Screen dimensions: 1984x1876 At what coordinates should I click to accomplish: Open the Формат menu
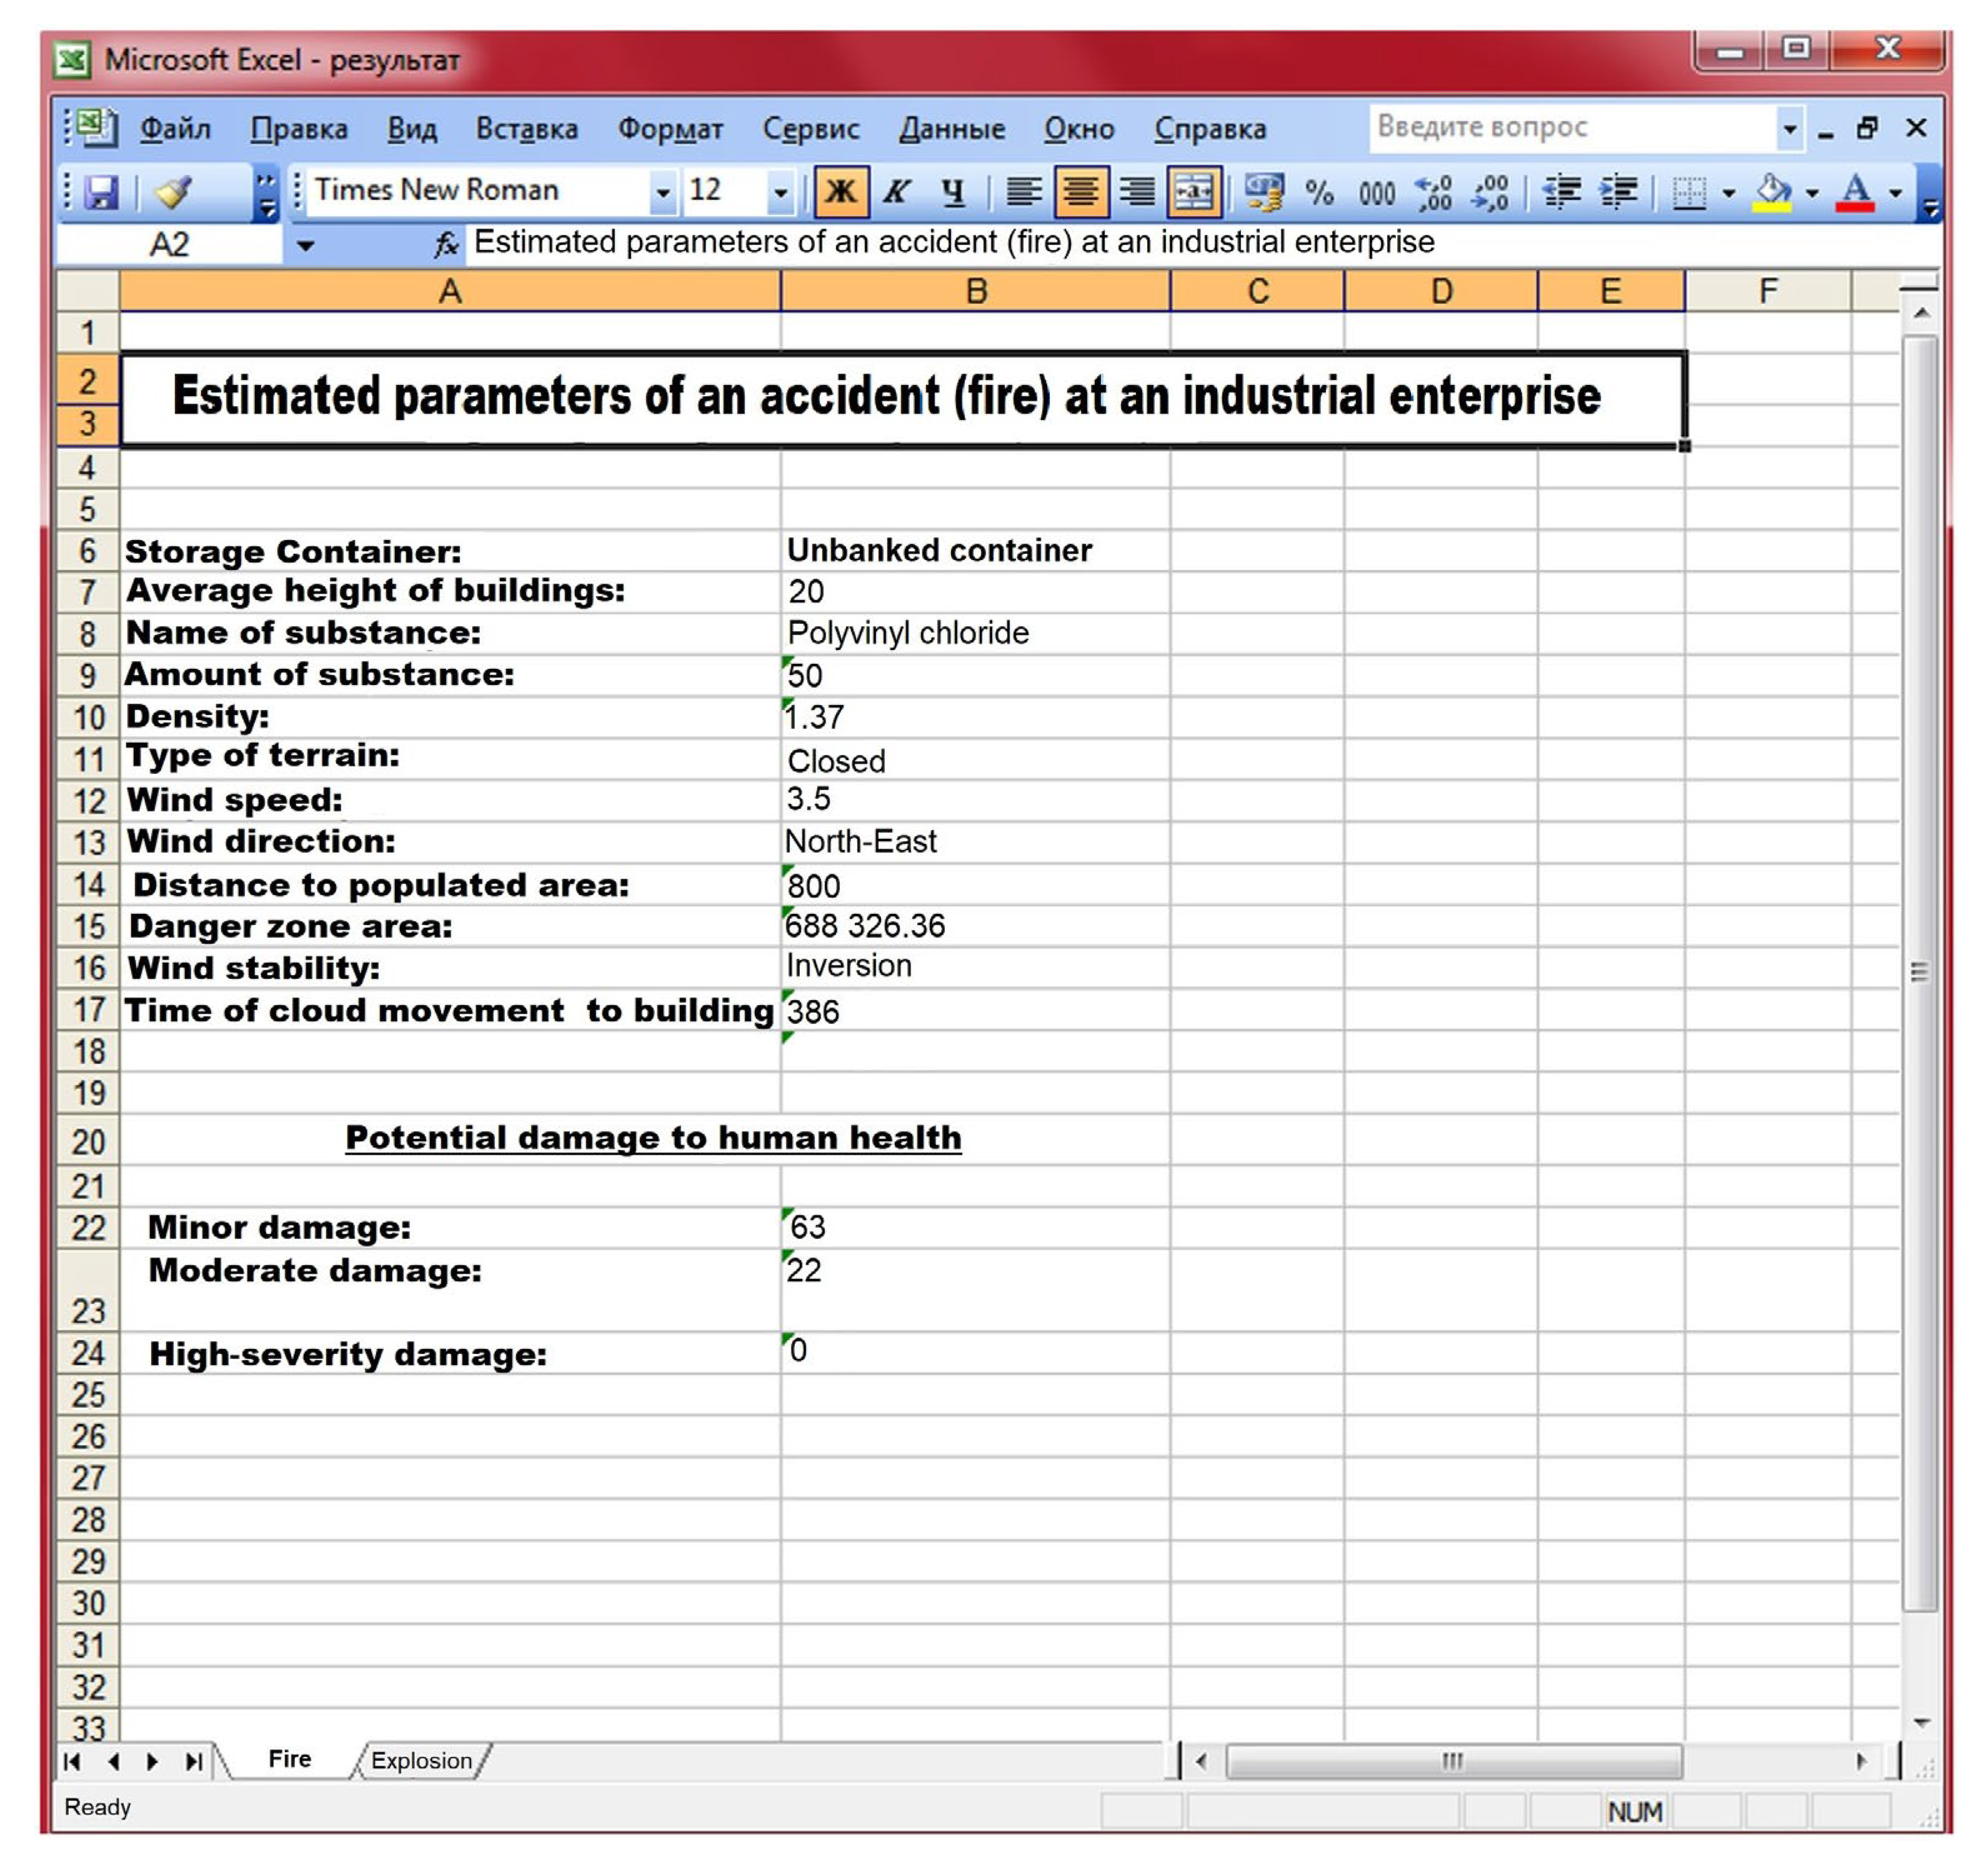tap(670, 129)
